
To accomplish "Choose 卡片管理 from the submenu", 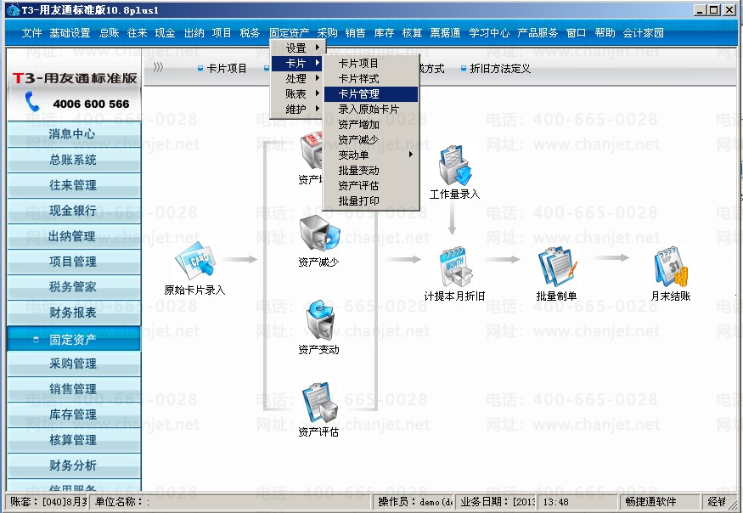I will 370,94.
